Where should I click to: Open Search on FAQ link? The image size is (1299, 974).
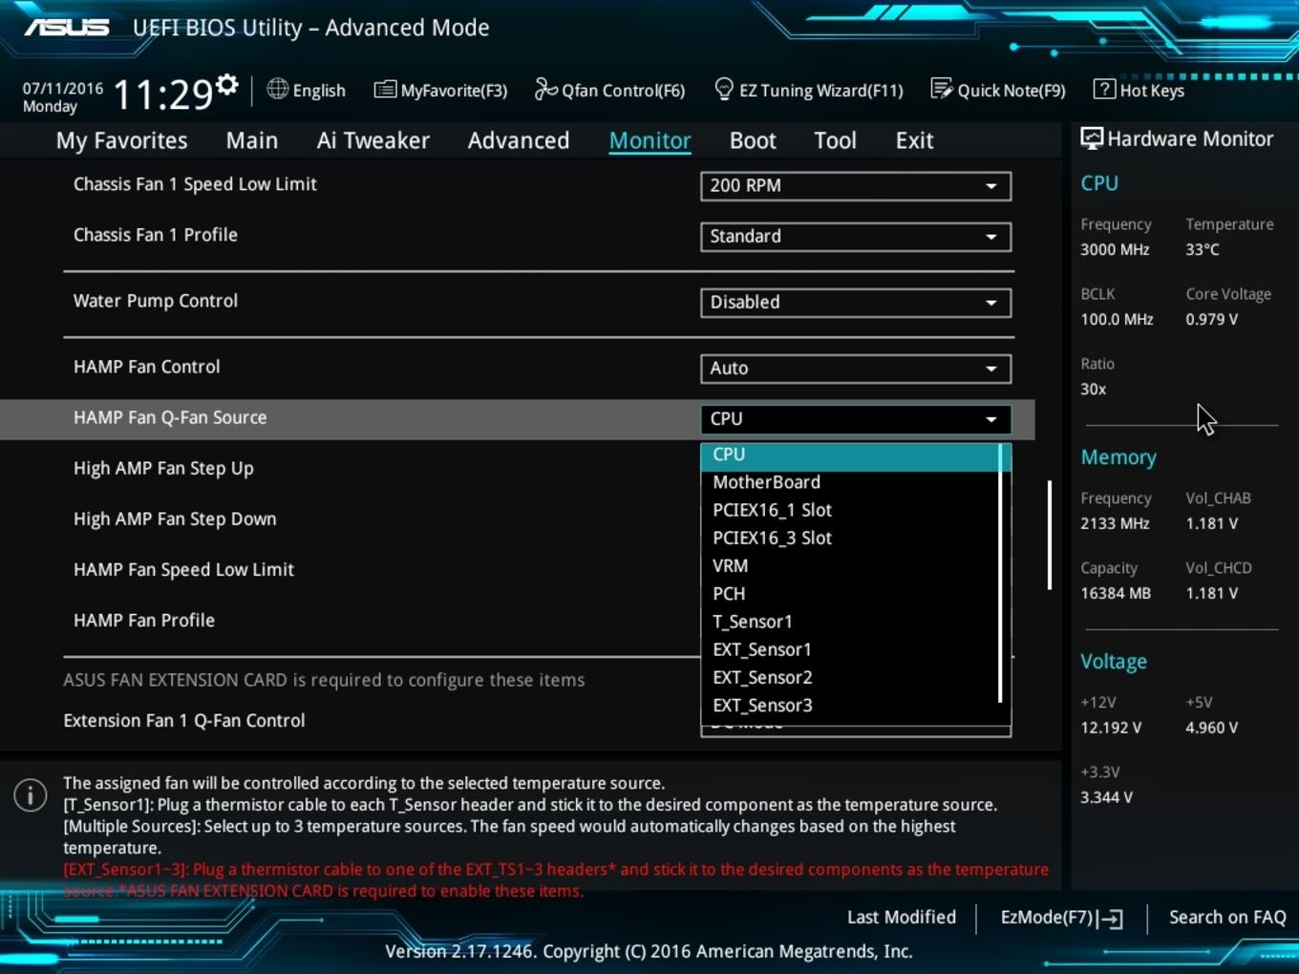coord(1227,918)
